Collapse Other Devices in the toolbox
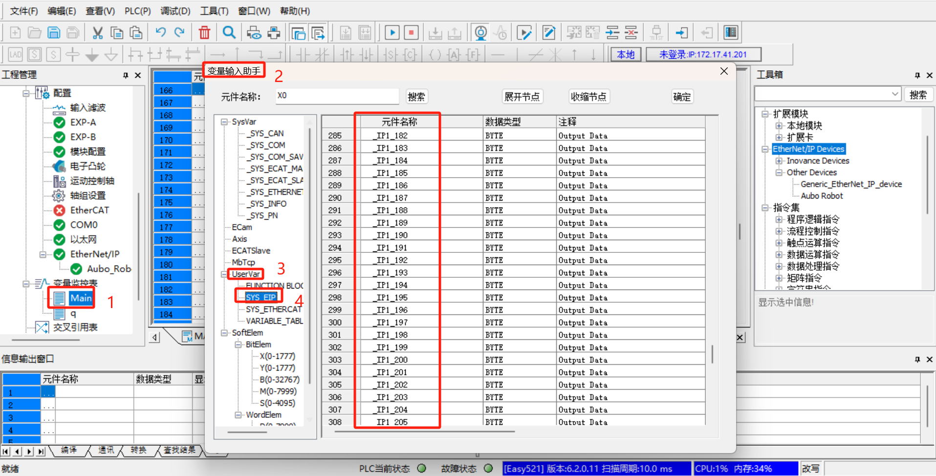Image resolution: width=936 pixels, height=476 pixels. click(x=779, y=173)
